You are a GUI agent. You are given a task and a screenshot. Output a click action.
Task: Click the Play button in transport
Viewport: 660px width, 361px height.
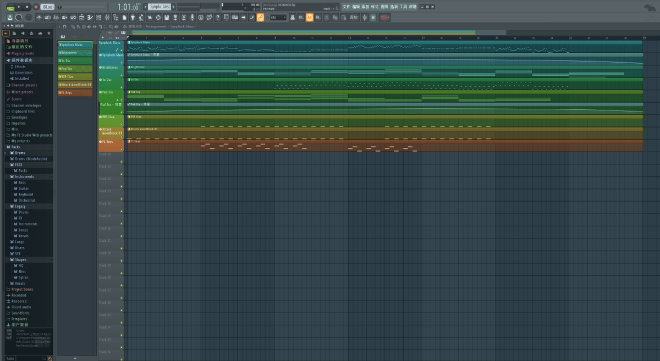[x=19, y=7]
